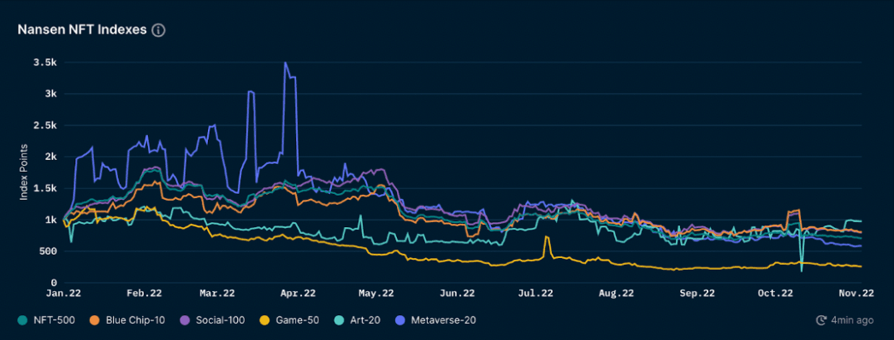The height and width of the screenshot is (340, 894).
Task: Select the blue Metaverse-20 color dot
Action: click(x=400, y=320)
